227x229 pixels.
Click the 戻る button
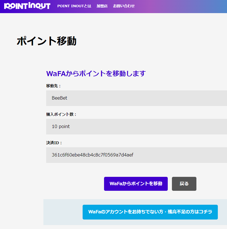184,184
